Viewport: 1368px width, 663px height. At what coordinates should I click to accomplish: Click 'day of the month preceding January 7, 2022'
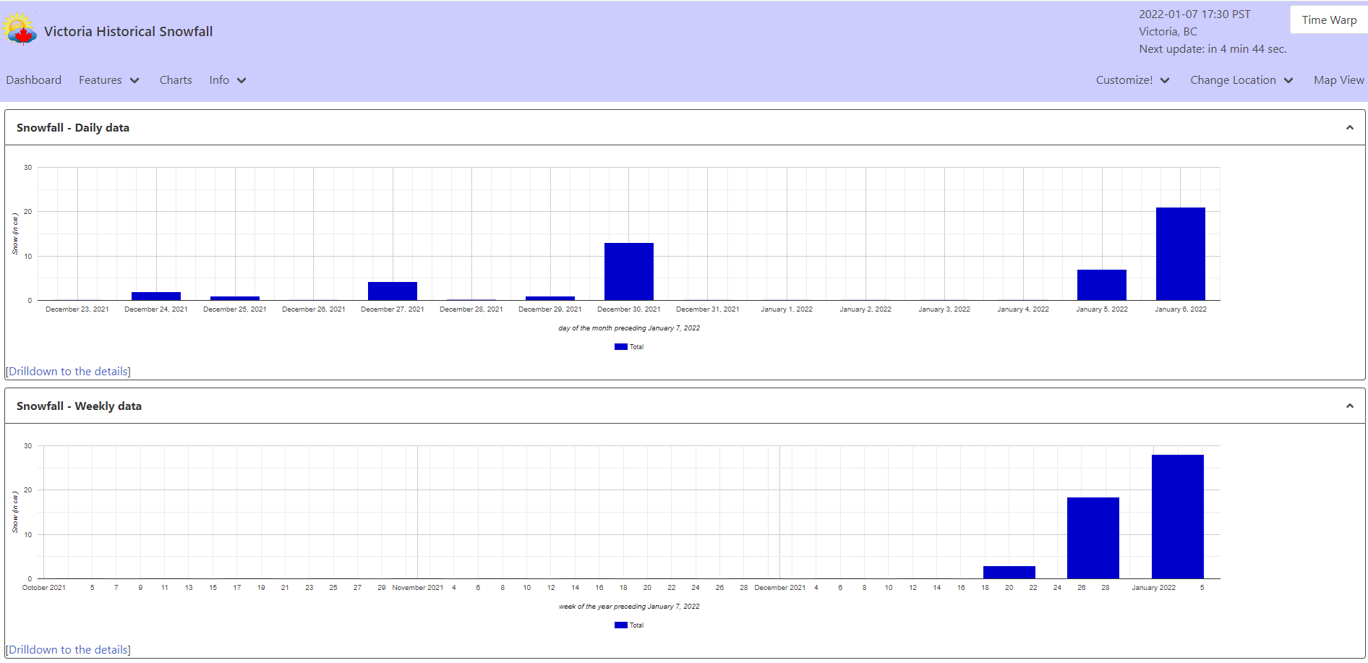(x=629, y=328)
